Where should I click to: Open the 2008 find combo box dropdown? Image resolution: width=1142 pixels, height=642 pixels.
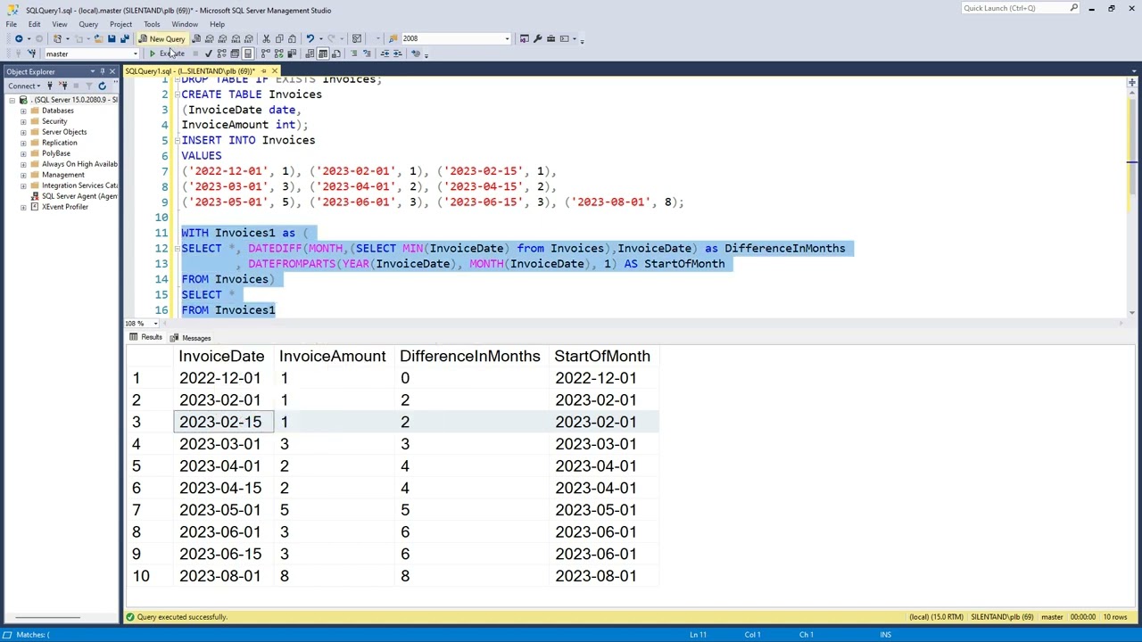[508, 38]
